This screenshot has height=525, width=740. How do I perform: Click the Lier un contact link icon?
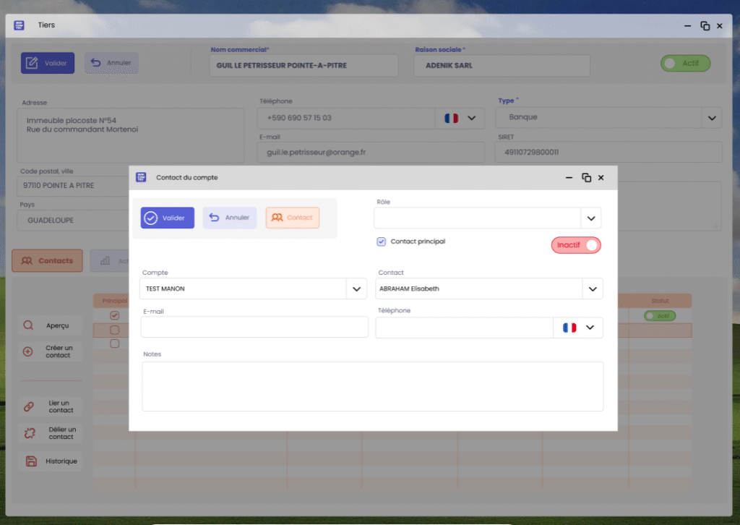[x=30, y=406]
